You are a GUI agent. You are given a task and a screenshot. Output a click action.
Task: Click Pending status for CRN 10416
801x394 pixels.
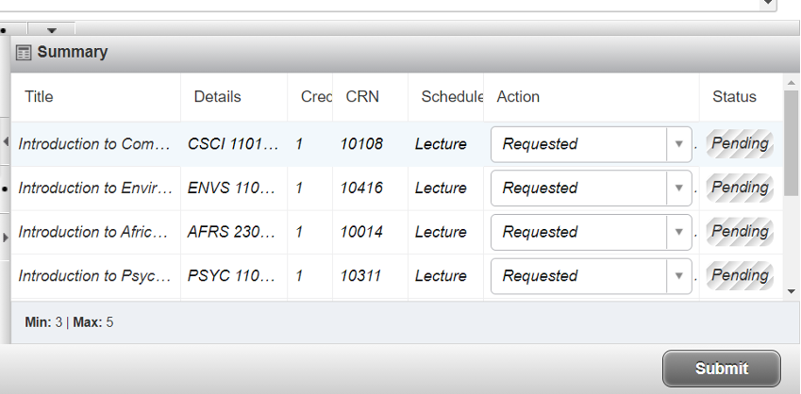click(x=740, y=188)
